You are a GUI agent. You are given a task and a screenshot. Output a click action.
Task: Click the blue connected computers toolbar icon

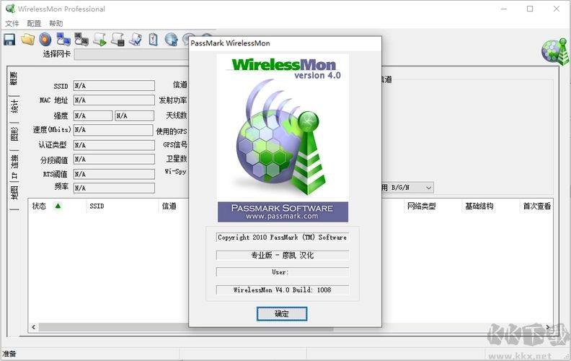tap(63, 40)
